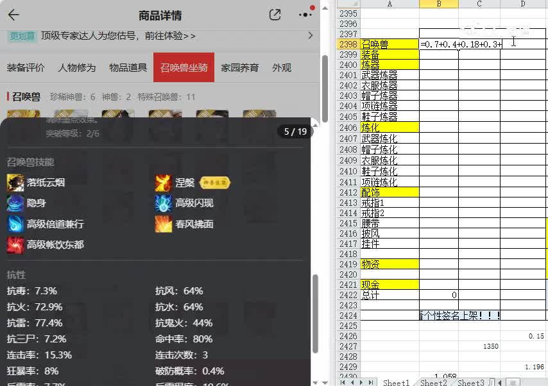
Task: Select the column C header
Action: click(x=479, y=4)
